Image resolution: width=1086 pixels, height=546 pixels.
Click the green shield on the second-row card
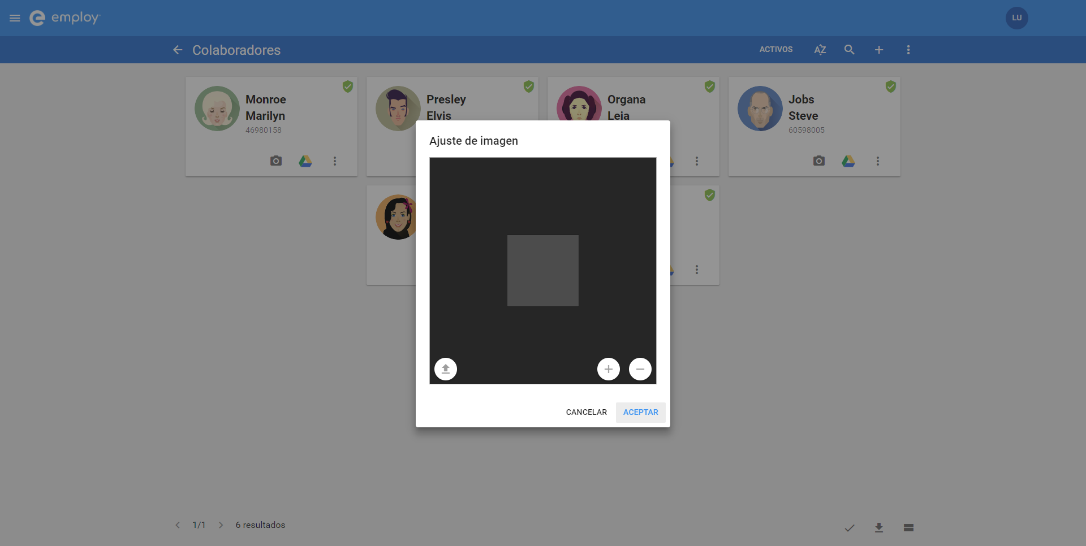pyautogui.click(x=710, y=195)
